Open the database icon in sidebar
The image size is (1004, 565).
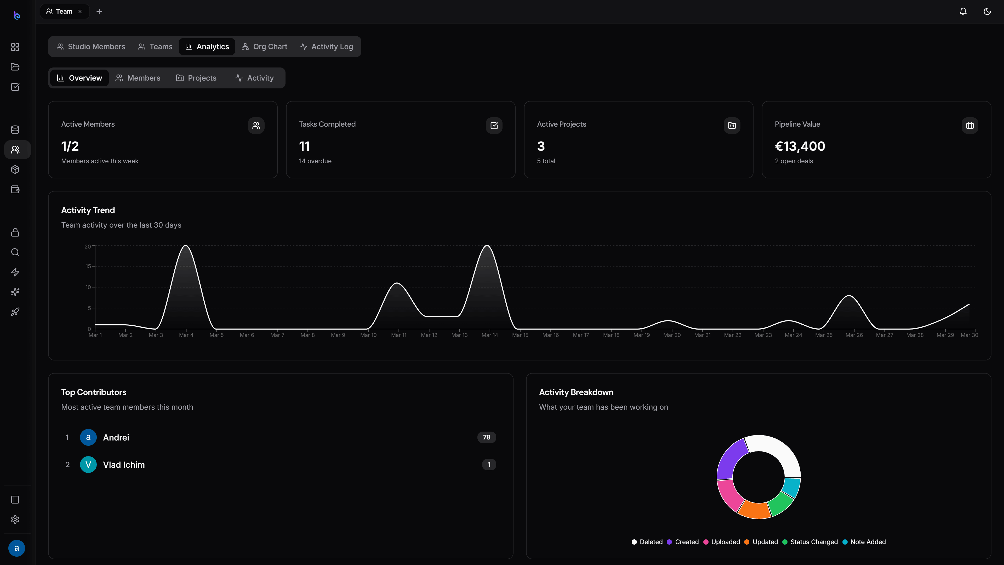15,130
